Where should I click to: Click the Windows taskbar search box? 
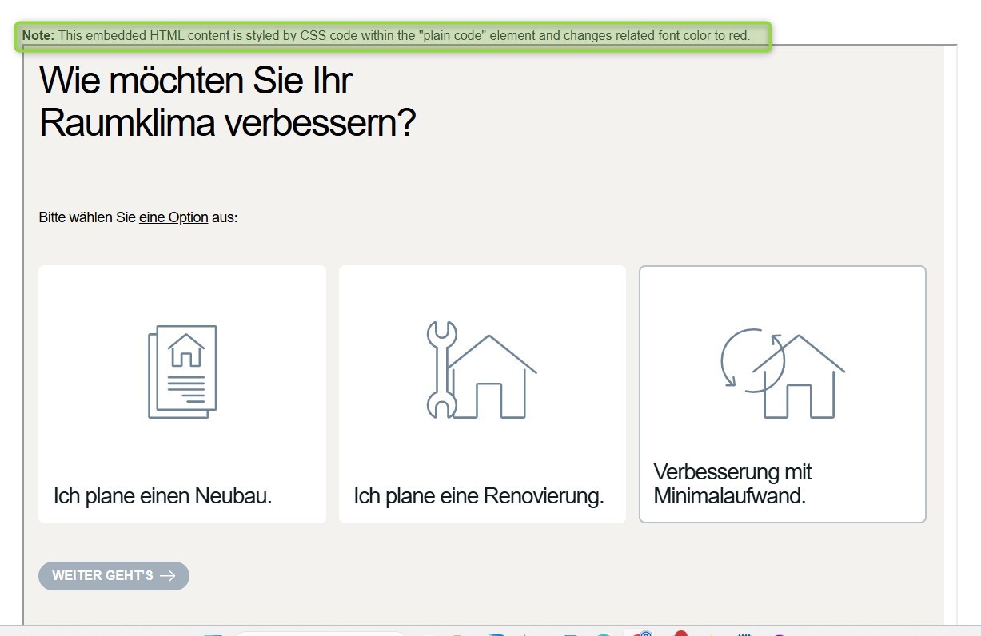(x=320, y=633)
